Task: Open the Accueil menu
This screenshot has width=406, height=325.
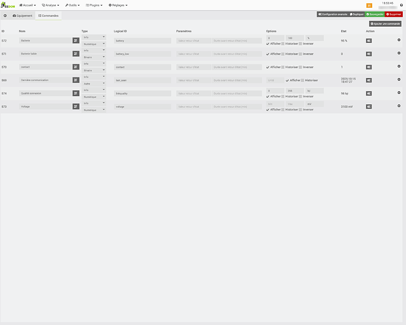Action: tap(28, 5)
